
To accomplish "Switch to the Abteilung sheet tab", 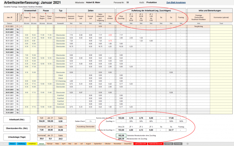I will [22, 143].
